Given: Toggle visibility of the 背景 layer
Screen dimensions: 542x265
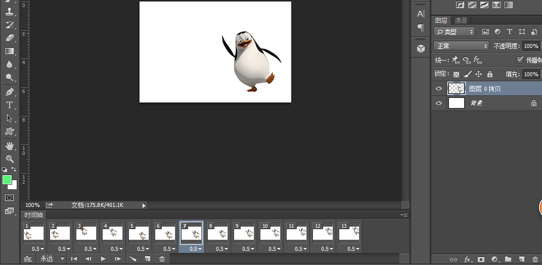Looking at the screenshot, I should coord(438,103).
